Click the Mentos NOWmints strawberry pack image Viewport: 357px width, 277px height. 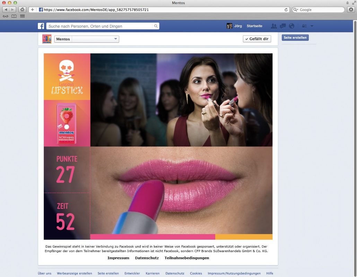(x=67, y=123)
